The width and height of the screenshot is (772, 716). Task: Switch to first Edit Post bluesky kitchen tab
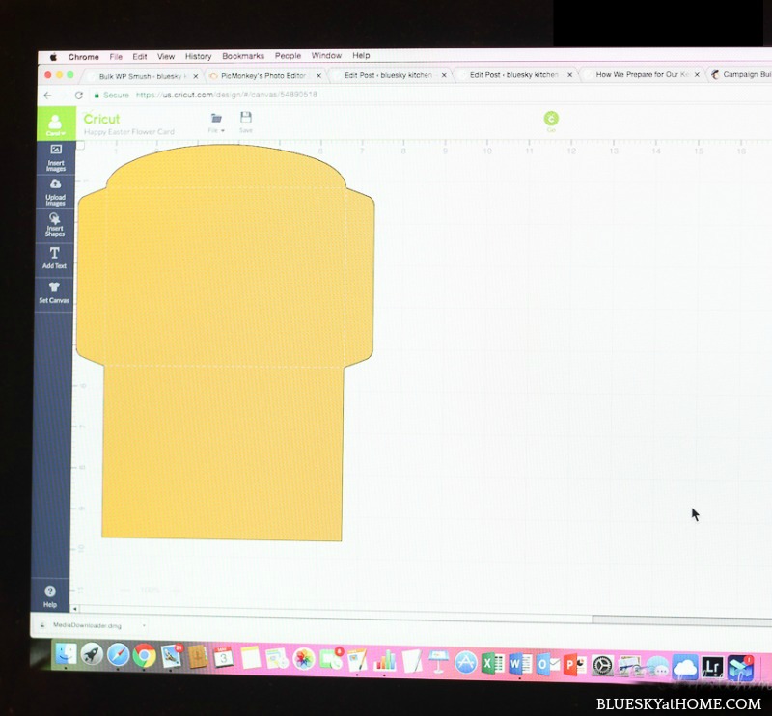point(388,75)
